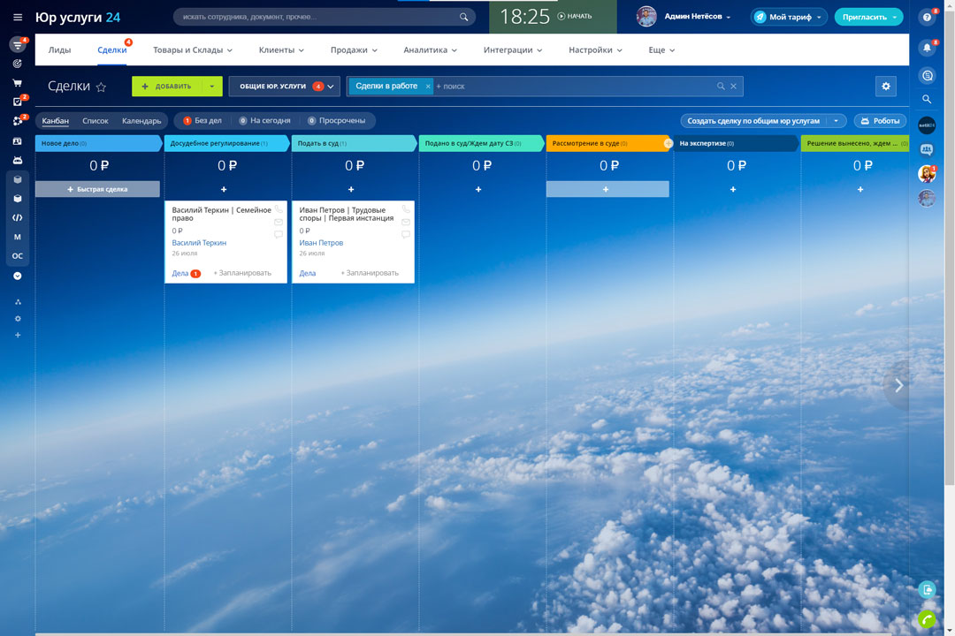
Task: Click the magnifier icon in right sidebar
Action: click(x=927, y=100)
